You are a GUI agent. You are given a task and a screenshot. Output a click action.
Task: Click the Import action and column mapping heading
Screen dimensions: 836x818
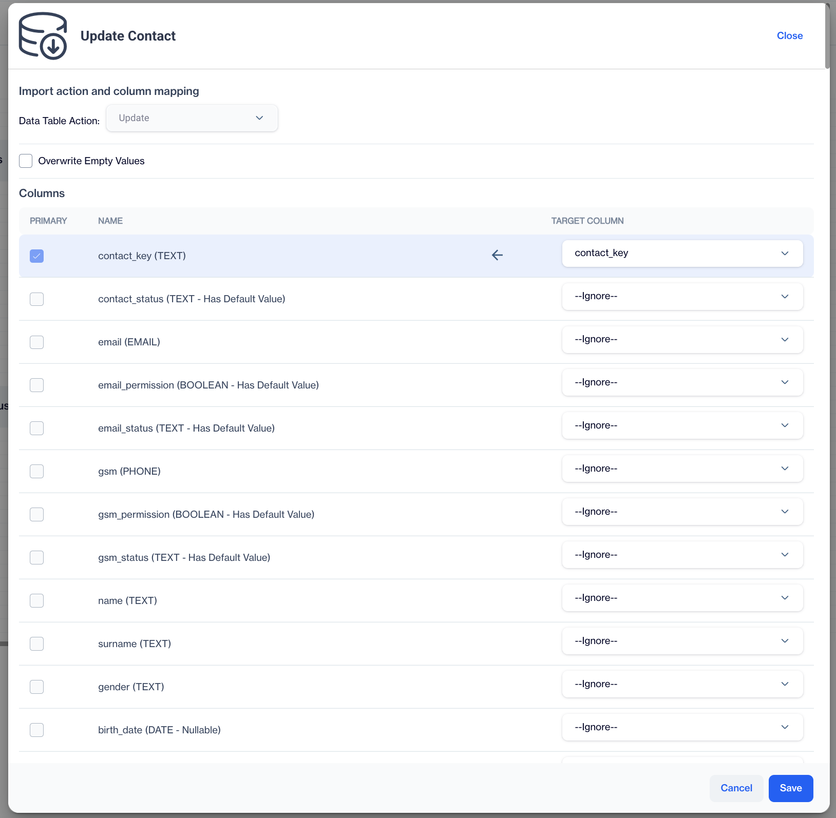(109, 91)
